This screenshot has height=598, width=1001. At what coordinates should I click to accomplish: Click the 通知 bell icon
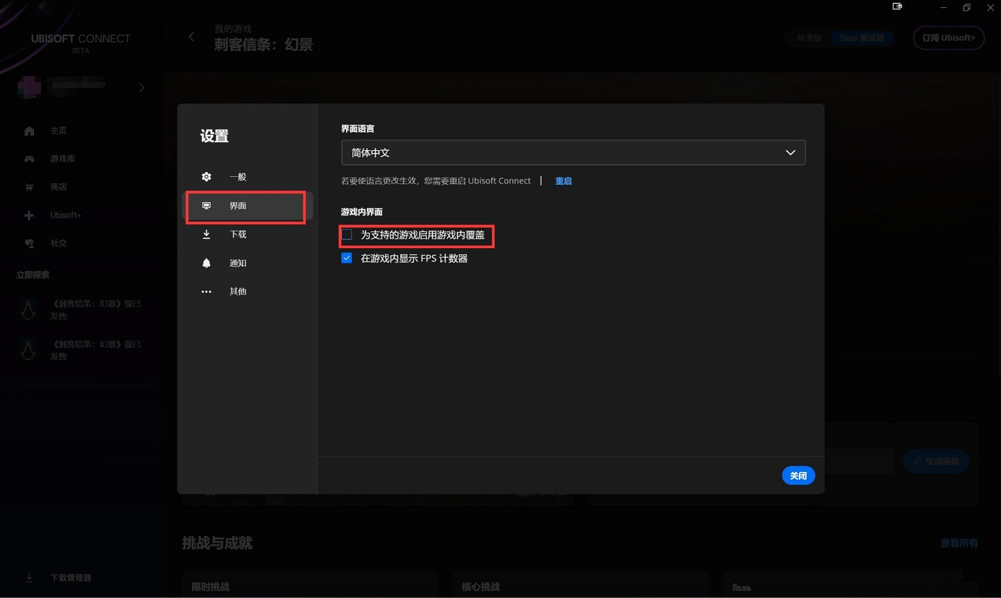pyautogui.click(x=206, y=263)
